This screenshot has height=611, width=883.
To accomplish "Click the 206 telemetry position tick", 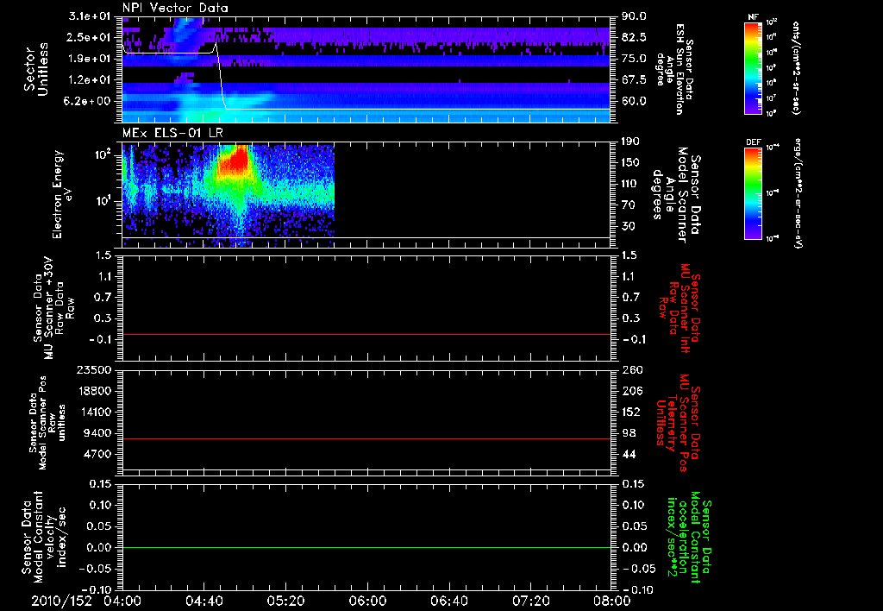I will [632, 391].
